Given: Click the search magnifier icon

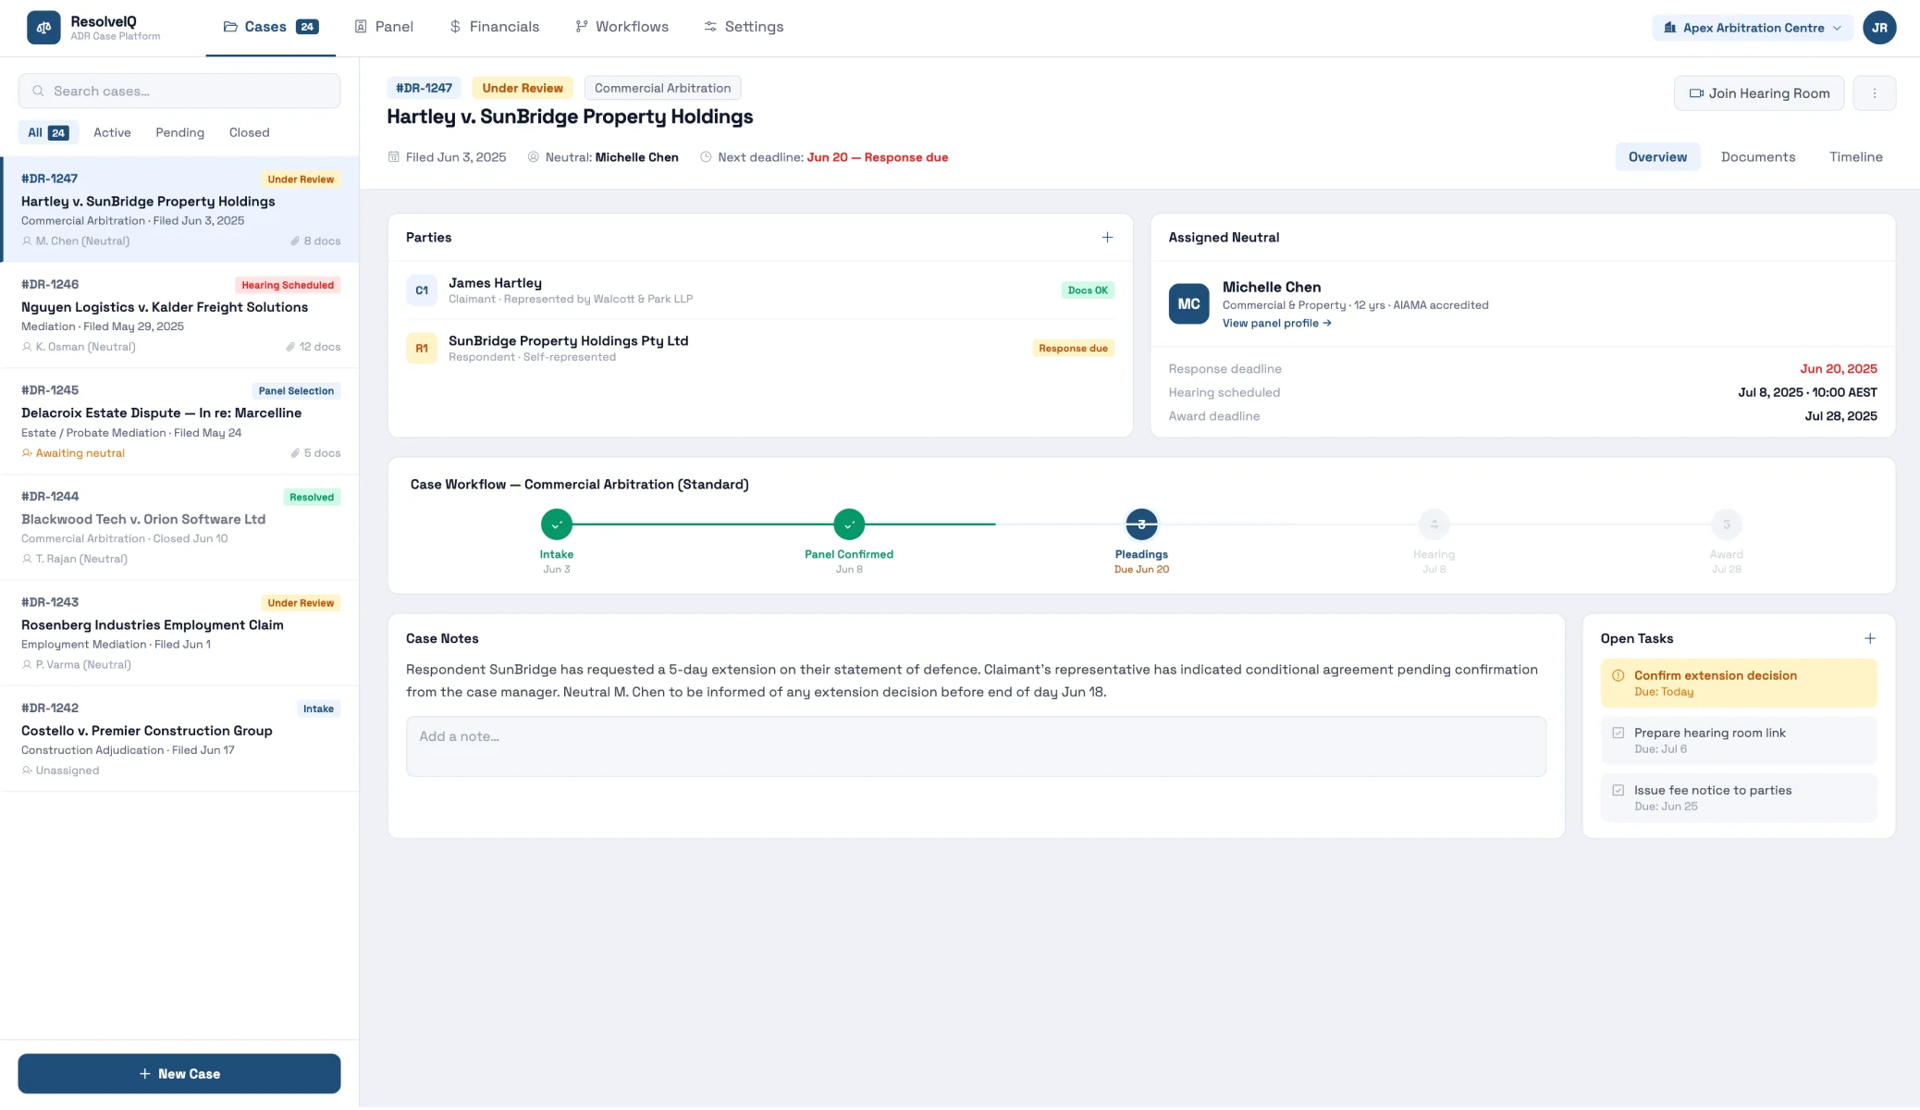Looking at the screenshot, I should (x=39, y=92).
